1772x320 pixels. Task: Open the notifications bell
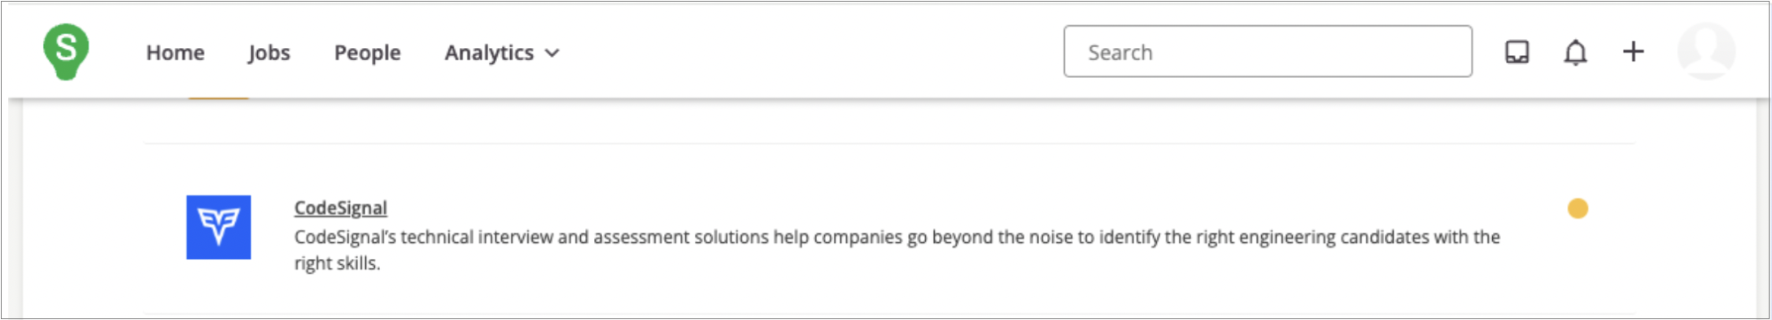click(1575, 52)
